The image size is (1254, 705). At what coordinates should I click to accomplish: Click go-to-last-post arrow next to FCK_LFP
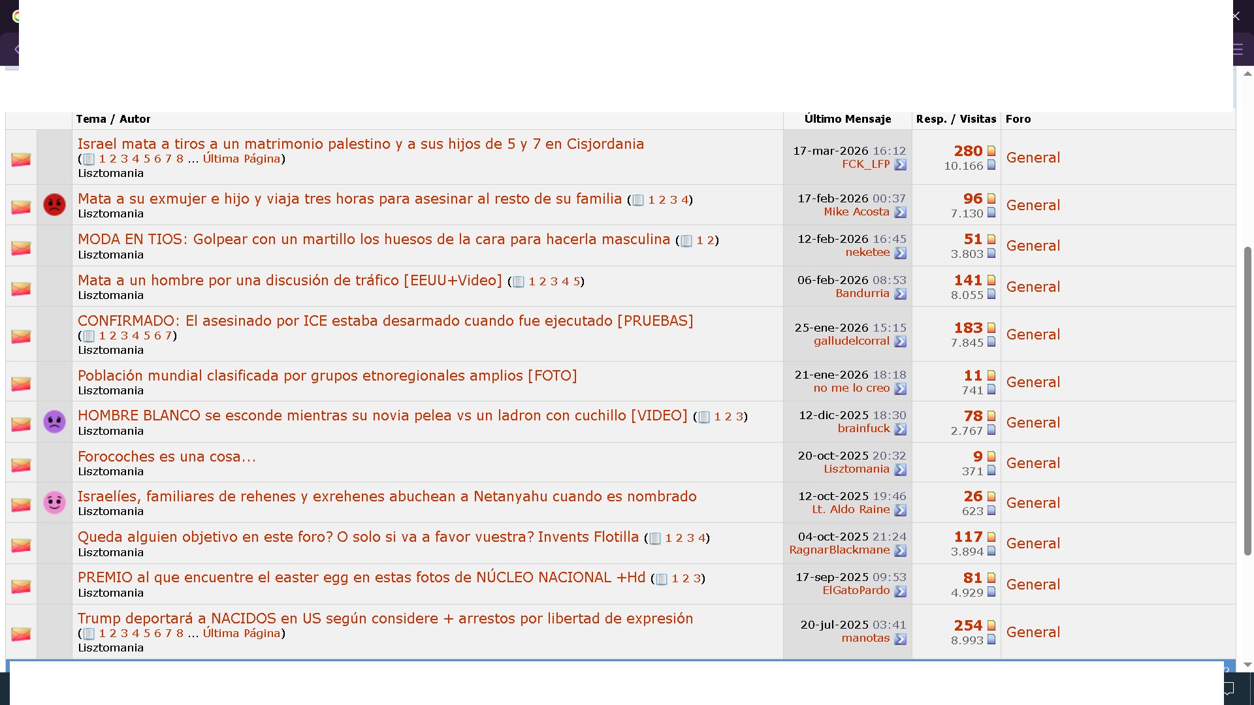[x=900, y=164]
